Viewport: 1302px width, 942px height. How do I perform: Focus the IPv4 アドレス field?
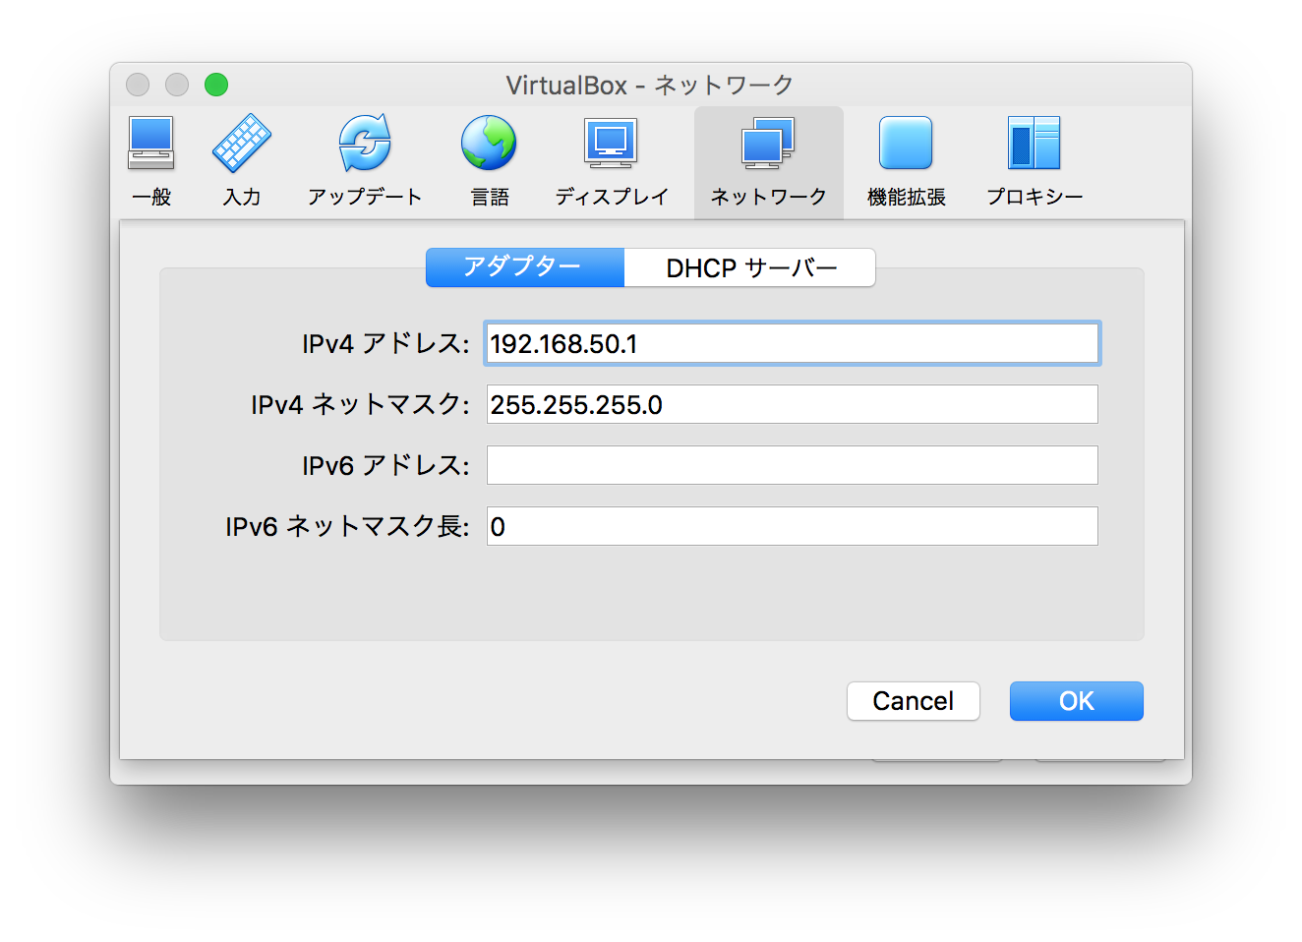tap(792, 344)
